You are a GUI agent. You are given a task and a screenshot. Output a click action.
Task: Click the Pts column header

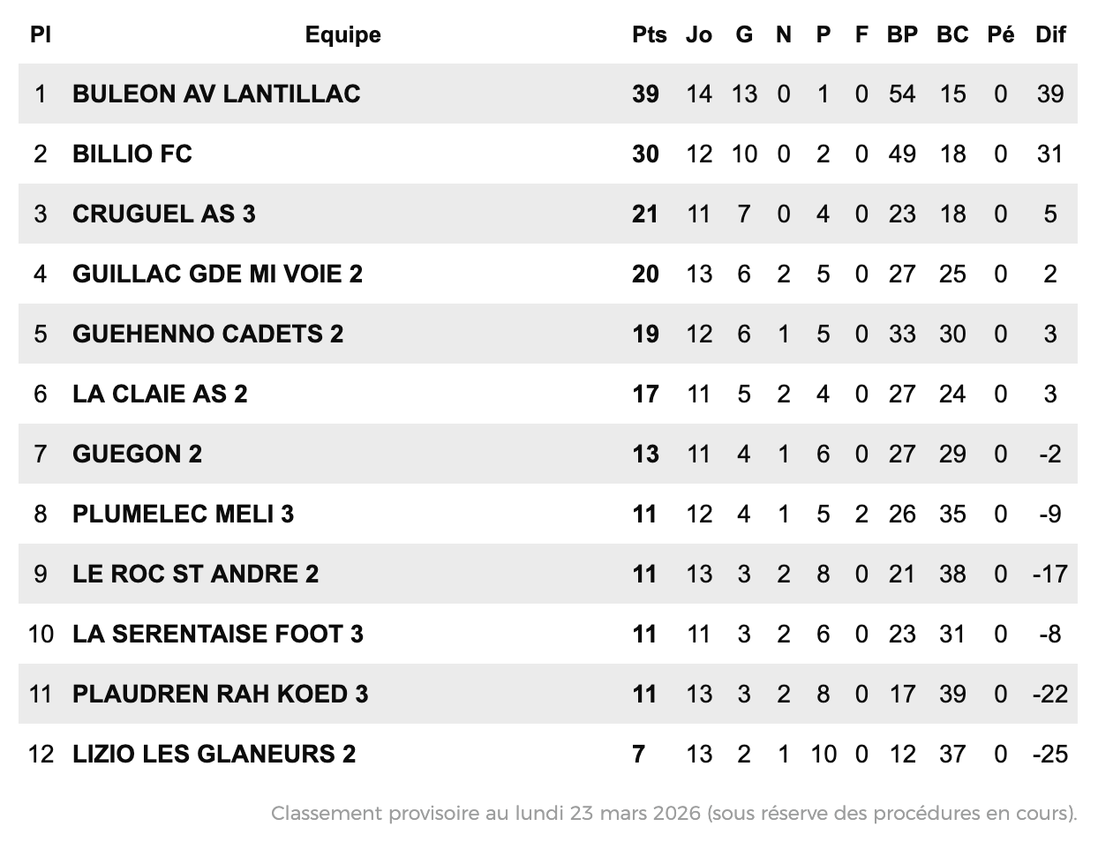pyautogui.click(x=650, y=34)
